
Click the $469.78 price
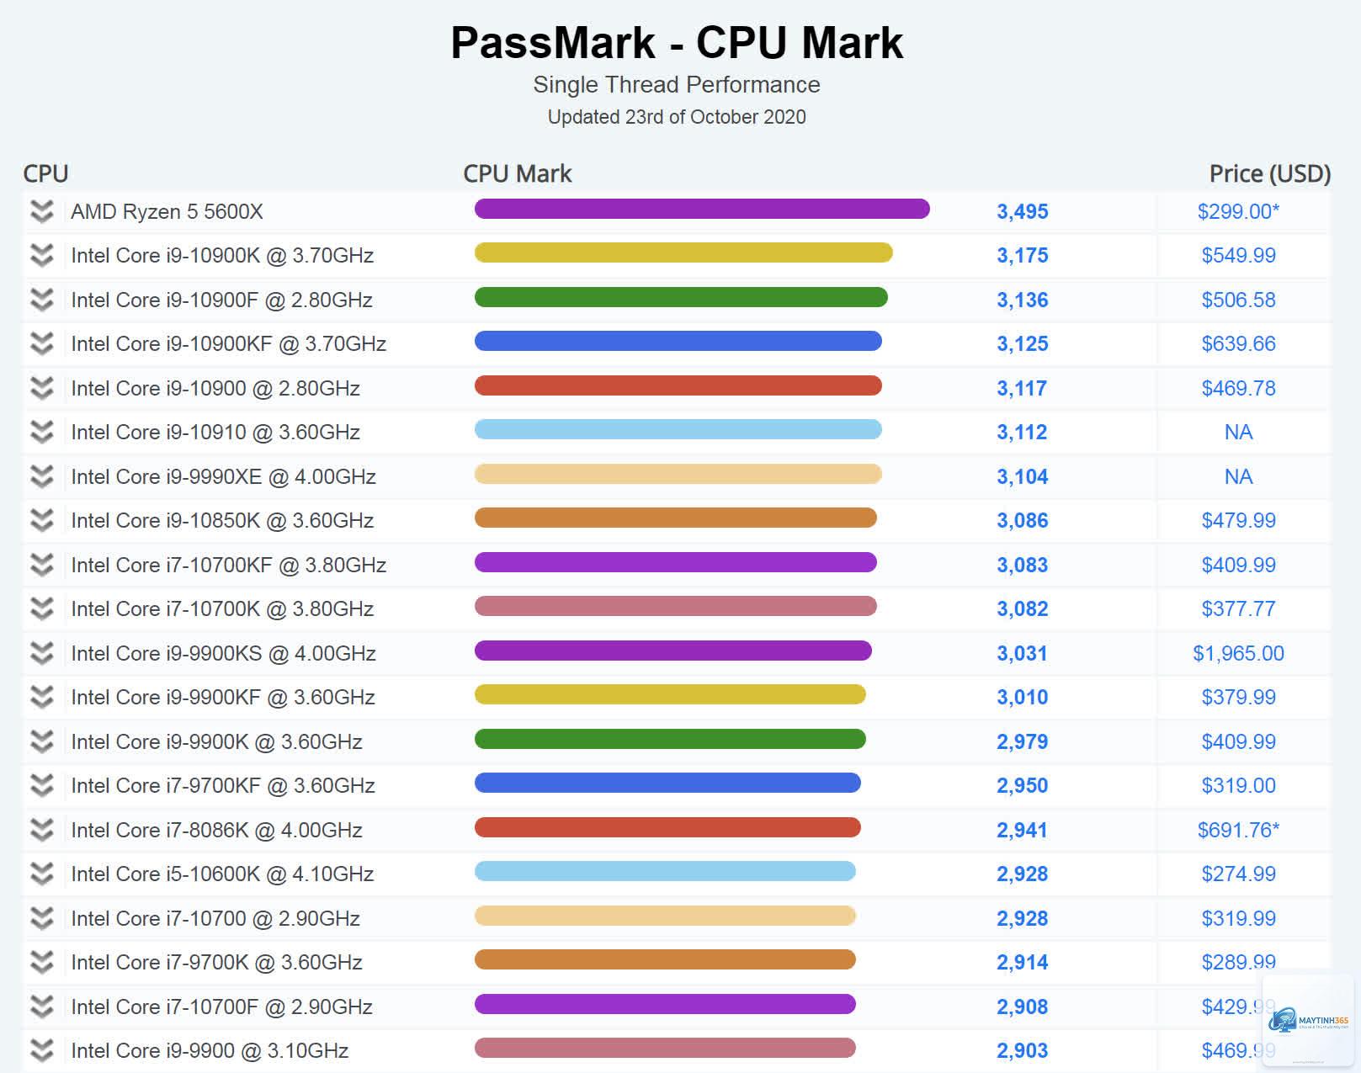click(1238, 388)
